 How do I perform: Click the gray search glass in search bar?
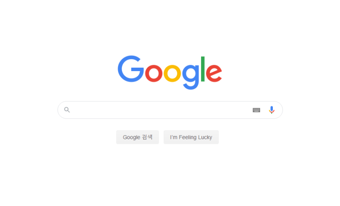67,110
